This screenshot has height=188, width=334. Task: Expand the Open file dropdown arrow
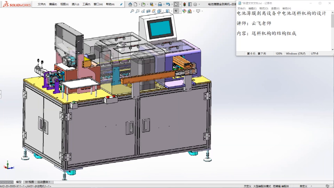148,4
